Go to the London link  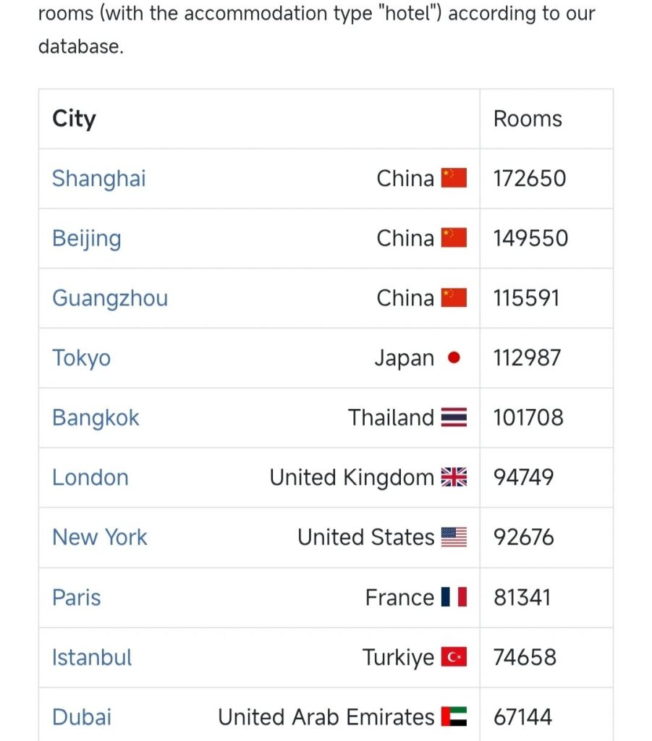(x=90, y=478)
